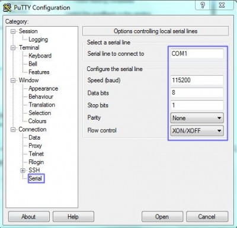Open the Selection settings category
Screen dimensions: 237x228
pyautogui.click(x=40, y=113)
